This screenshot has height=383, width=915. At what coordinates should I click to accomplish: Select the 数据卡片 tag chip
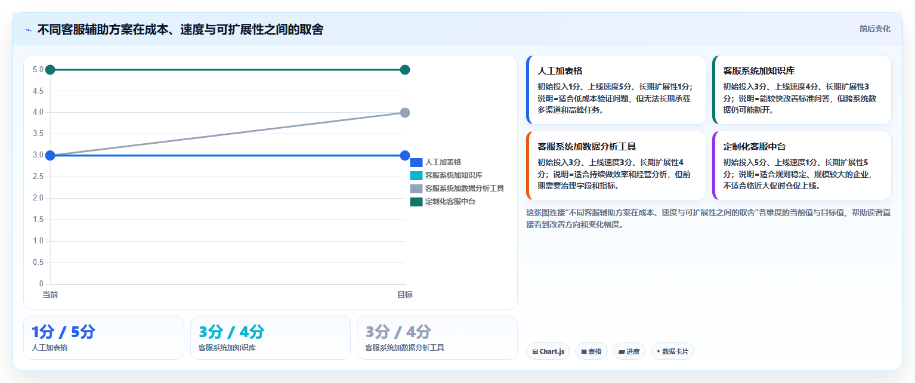coord(672,351)
